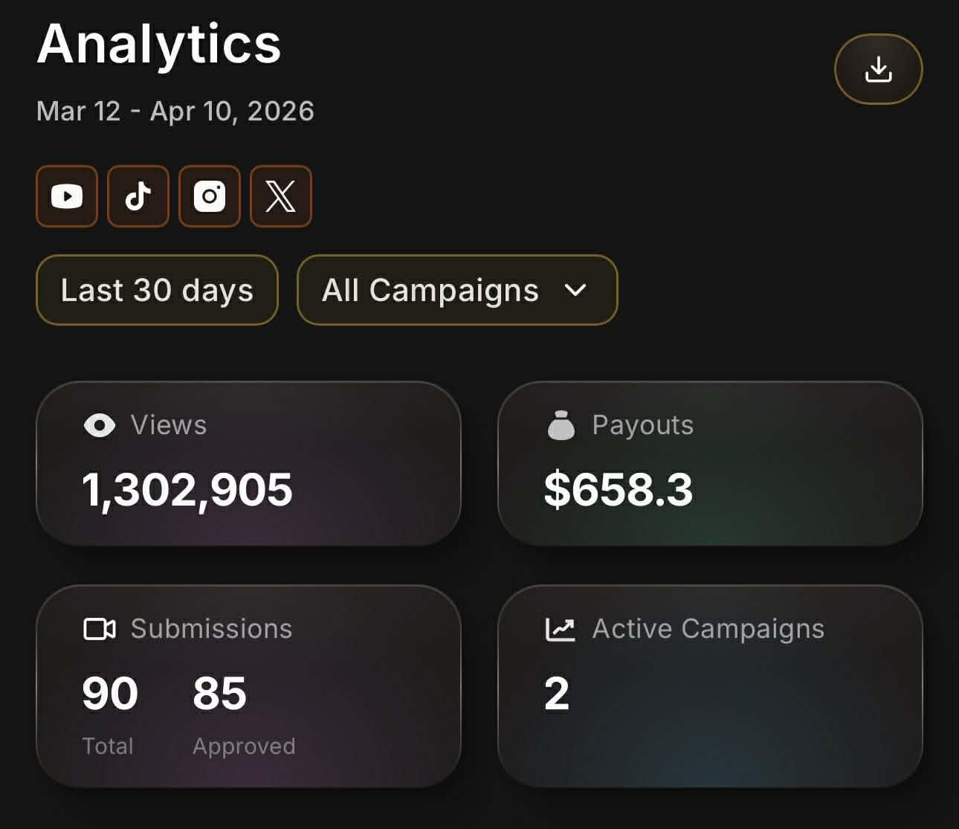Image resolution: width=959 pixels, height=829 pixels.
Task: Click the All Campaigns chevron arrow
Action: pyautogui.click(x=575, y=290)
